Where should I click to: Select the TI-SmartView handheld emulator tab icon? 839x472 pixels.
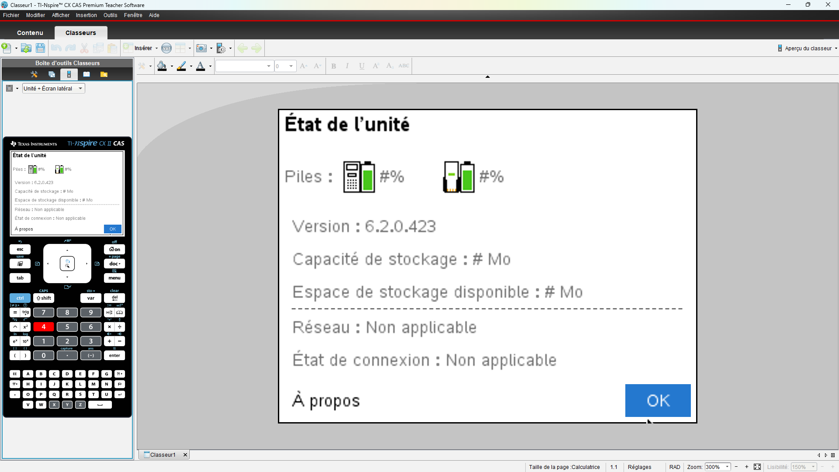pos(69,74)
